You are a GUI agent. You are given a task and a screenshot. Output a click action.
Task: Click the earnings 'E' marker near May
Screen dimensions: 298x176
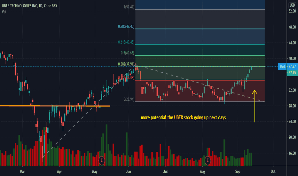click(102, 160)
